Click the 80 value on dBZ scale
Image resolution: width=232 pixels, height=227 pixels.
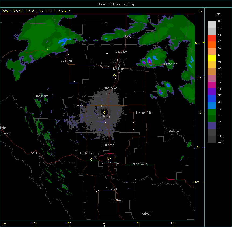(220, 21)
